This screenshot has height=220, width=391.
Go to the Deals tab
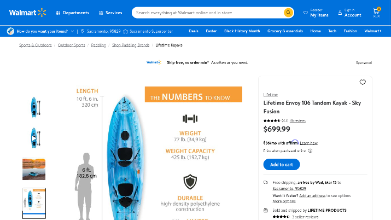194,31
